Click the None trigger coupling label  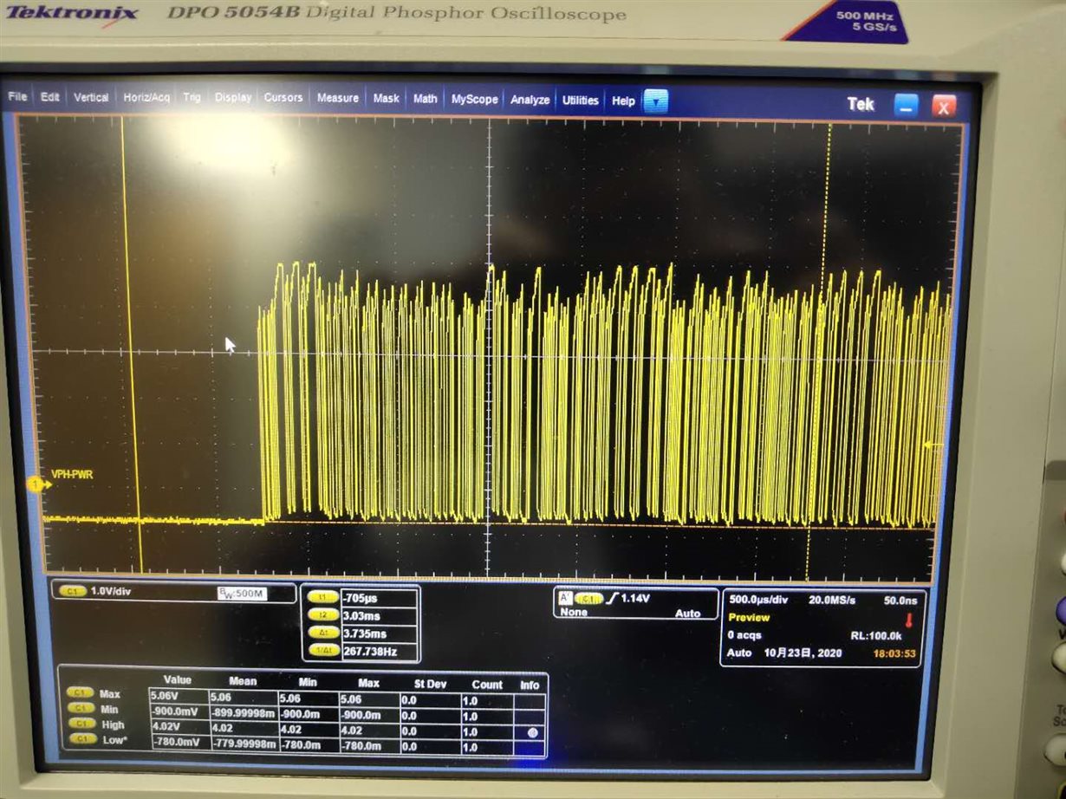coord(574,612)
